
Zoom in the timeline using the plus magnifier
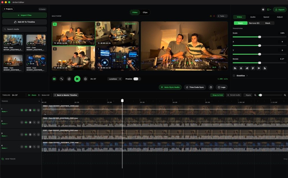[x=285, y=95]
